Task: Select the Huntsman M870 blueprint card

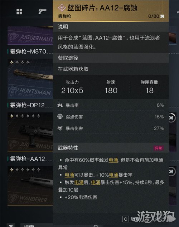Action: [x=30, y=79]
